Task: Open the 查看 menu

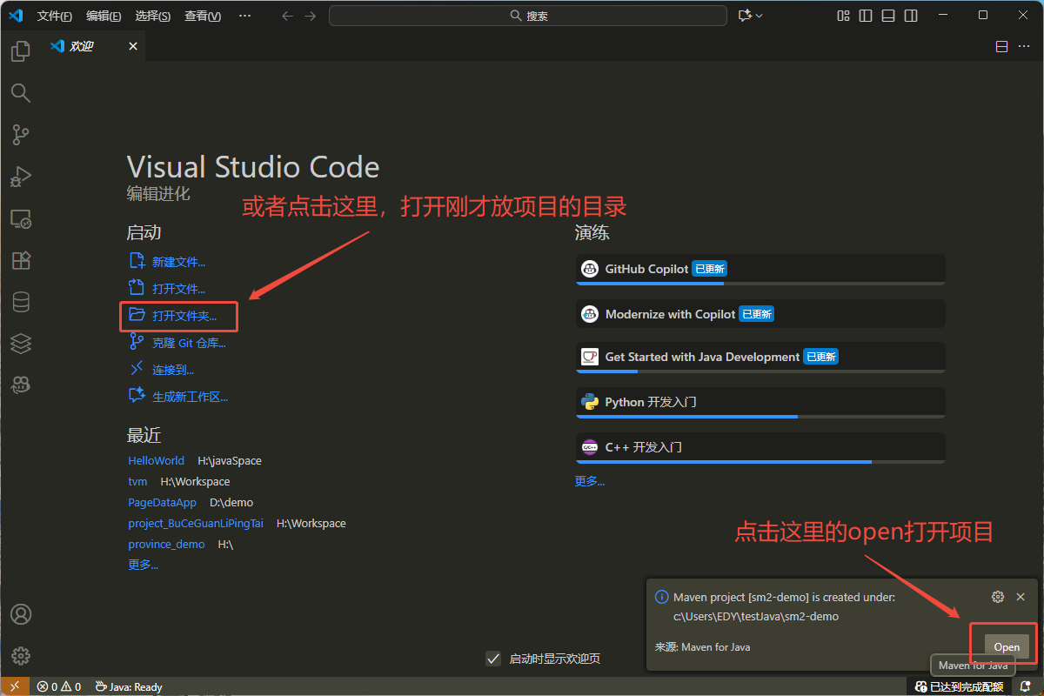Action: [202, 16]
